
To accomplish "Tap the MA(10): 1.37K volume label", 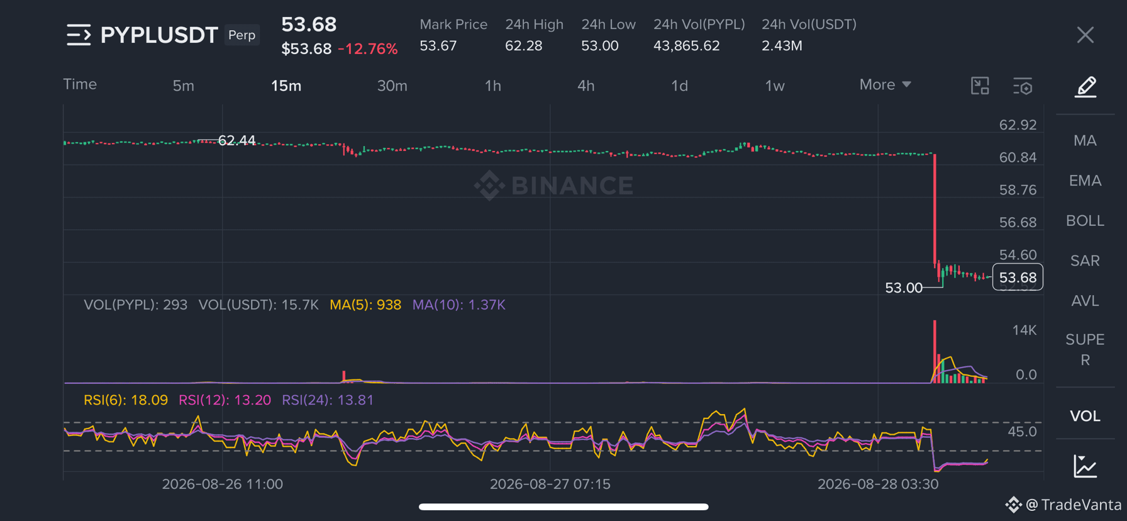I will (459, 305).
